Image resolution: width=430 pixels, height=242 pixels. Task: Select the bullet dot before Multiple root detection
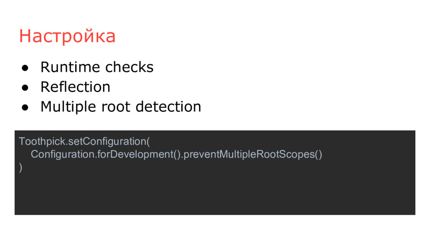point(25,108)
